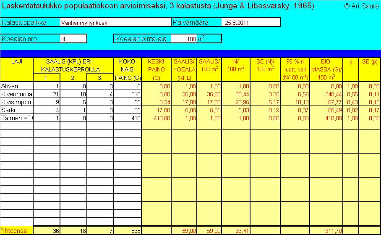The image size is (381, 235).
Task: Select the total N/100 m² value 66,41
Action: pos(236,231)
